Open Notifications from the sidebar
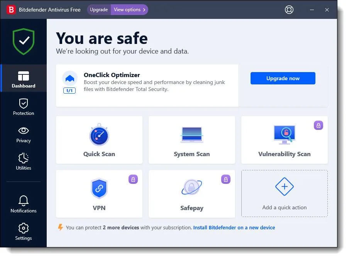Screen dimensions: 349x259 click(23, 204)
